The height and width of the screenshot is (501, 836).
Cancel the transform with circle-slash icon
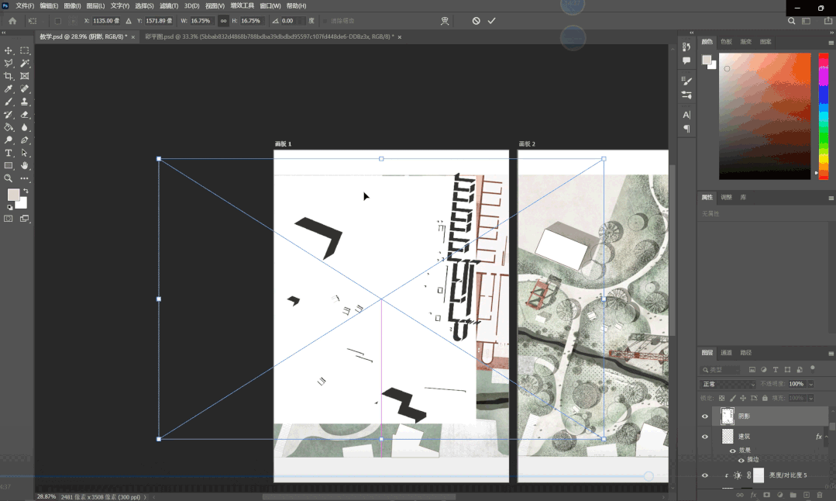coord(476,21)
